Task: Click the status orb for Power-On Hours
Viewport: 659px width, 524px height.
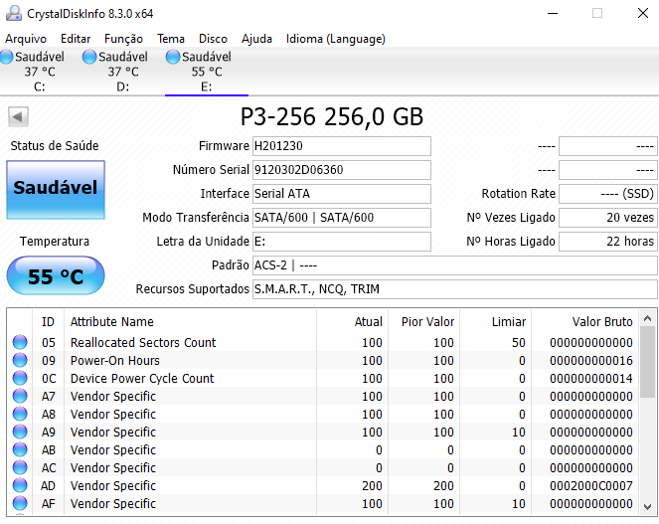Action: (x=20, y=360)
